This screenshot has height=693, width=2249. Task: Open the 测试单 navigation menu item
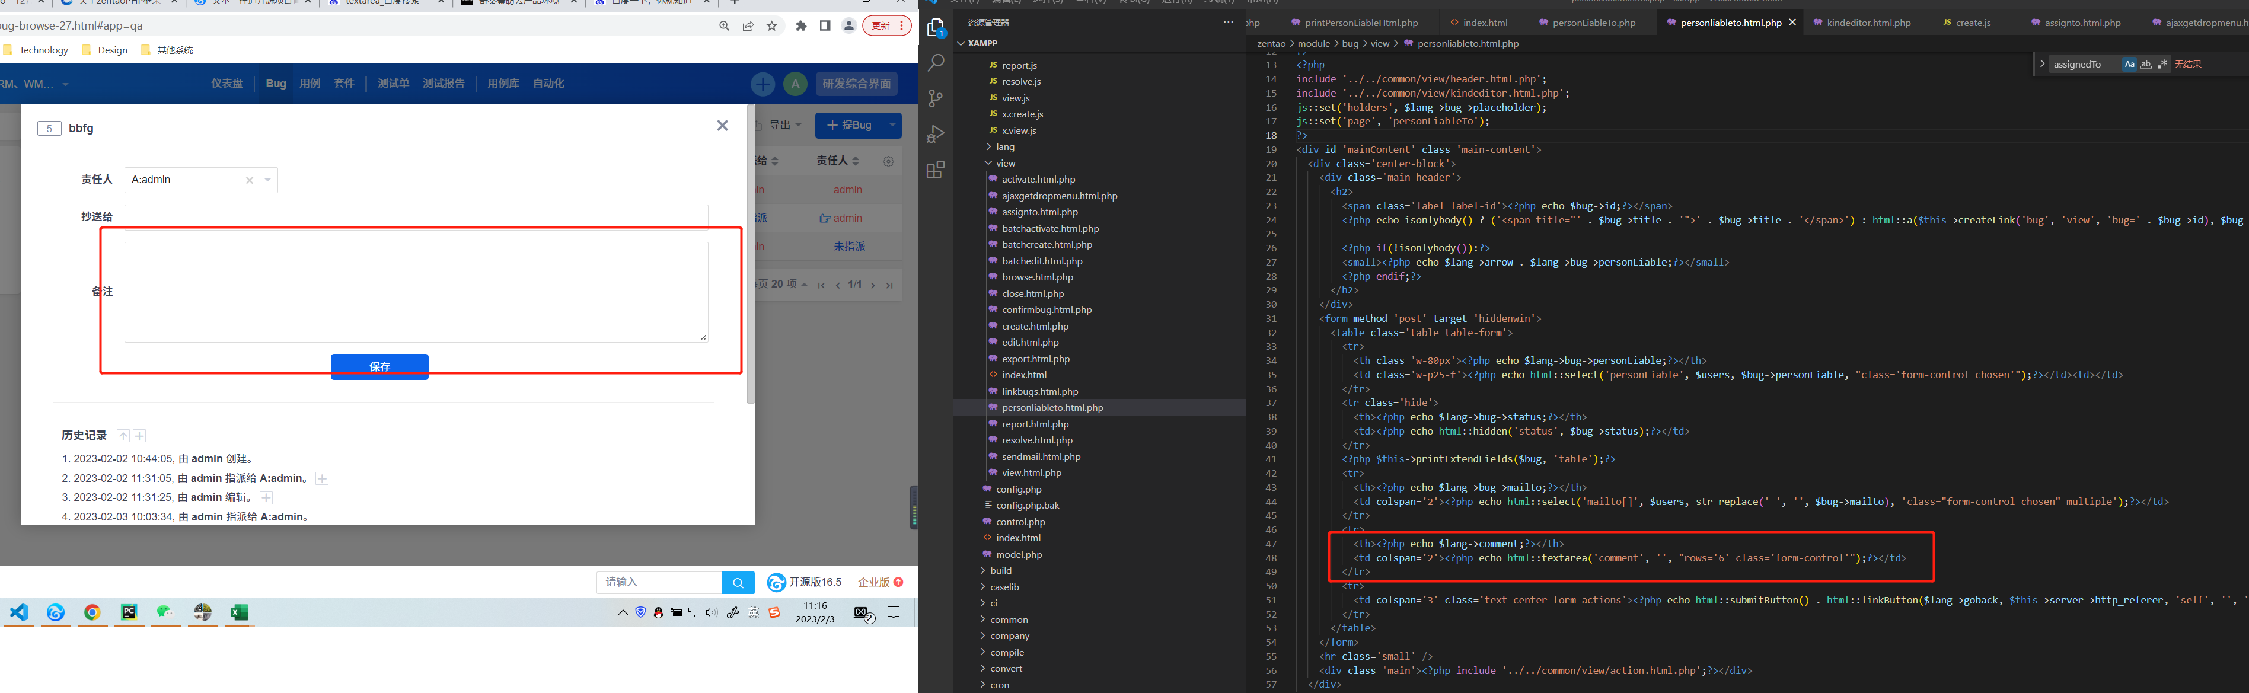[393, 84]
